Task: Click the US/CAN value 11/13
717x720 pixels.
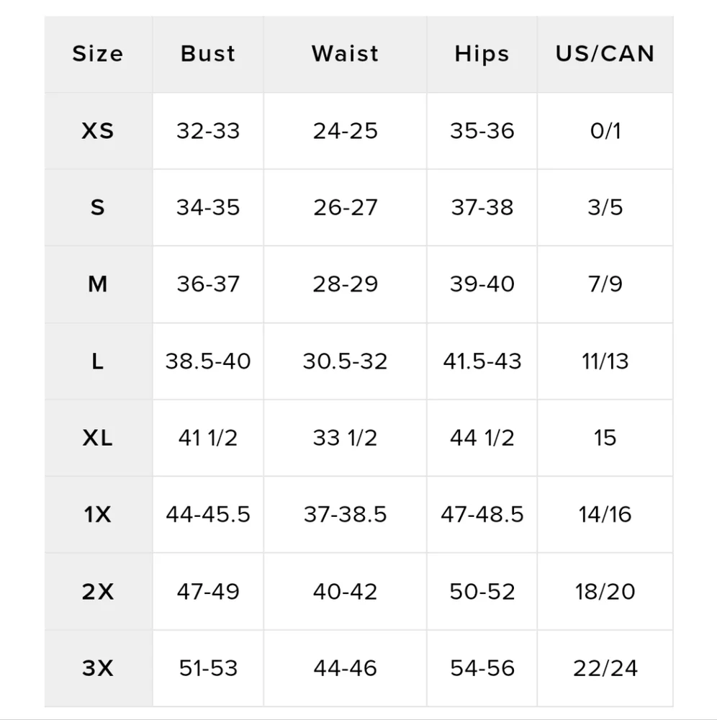Action: pos(605,361)
